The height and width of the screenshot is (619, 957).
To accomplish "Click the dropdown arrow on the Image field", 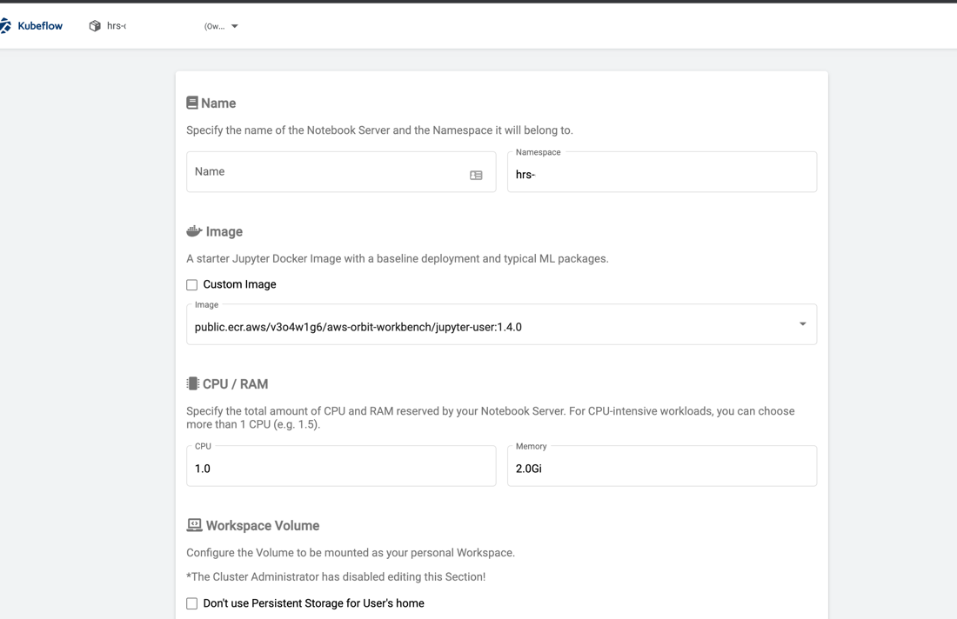I will (x=802, y=323).
